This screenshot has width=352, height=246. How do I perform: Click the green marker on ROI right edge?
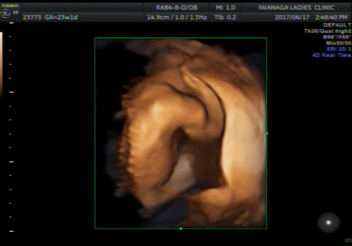click(x=267, y=133)
